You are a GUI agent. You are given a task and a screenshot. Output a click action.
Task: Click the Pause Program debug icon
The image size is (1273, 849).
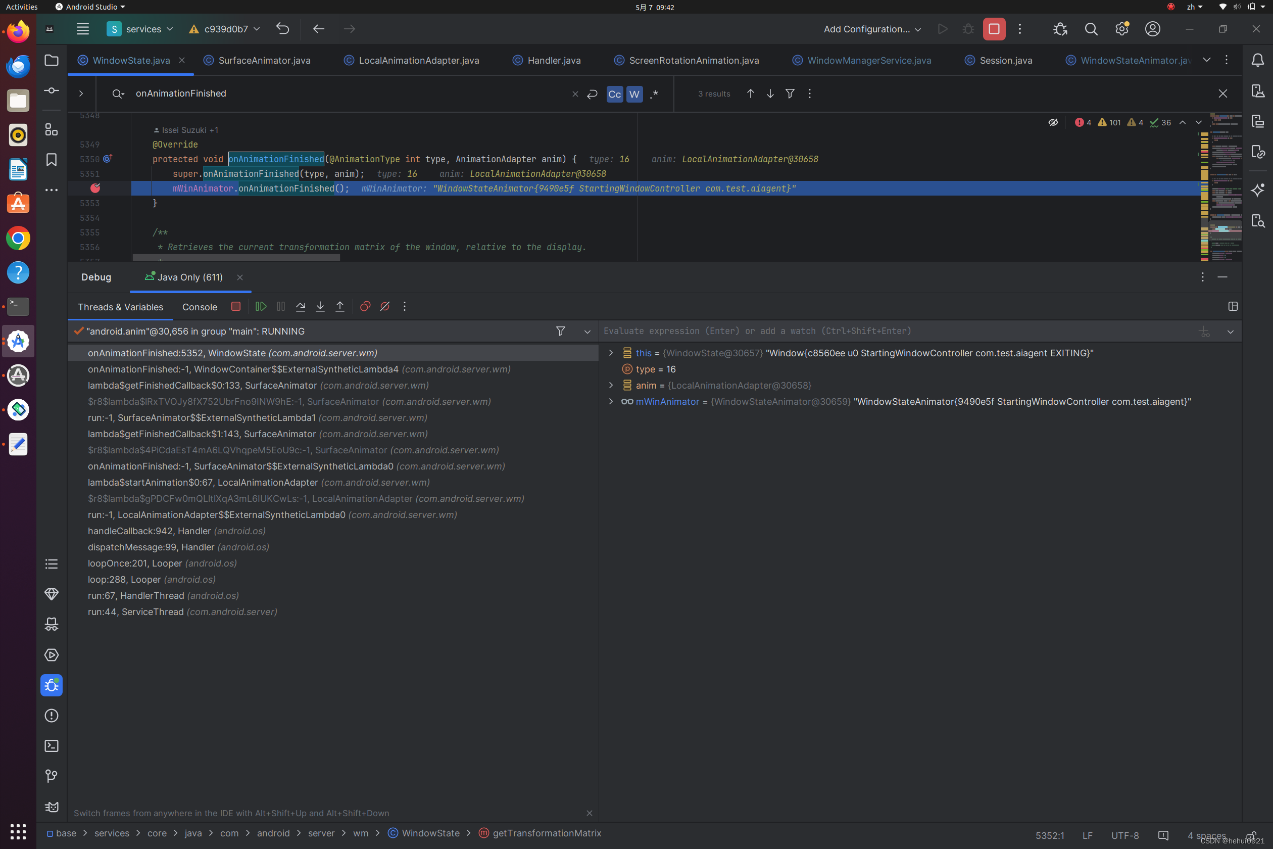point(281,306)
